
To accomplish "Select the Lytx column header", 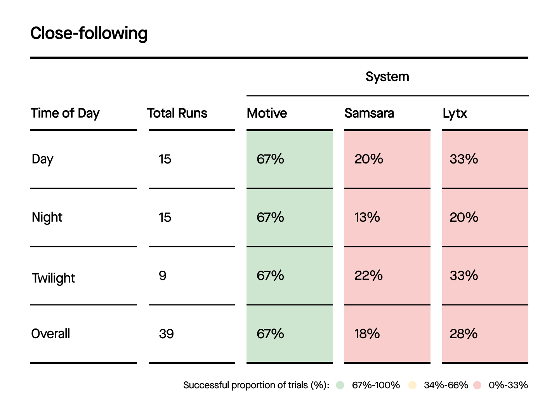I will click(x=455, y=113).
